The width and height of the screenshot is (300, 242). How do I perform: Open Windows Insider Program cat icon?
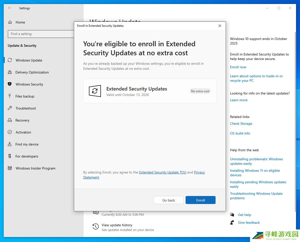coord(10,168)
